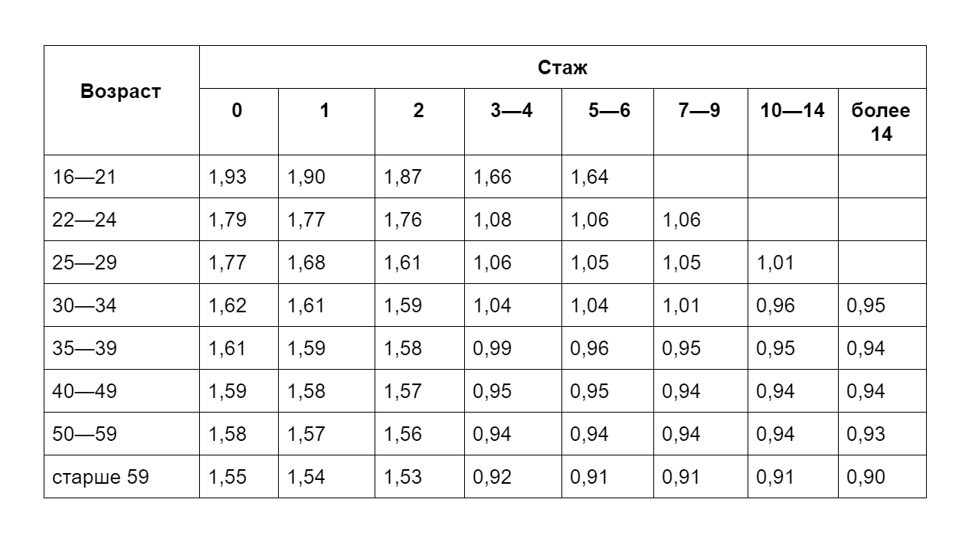
Task: Click the 0,99 cell in row 35—39
Action: tap(512, 348)
